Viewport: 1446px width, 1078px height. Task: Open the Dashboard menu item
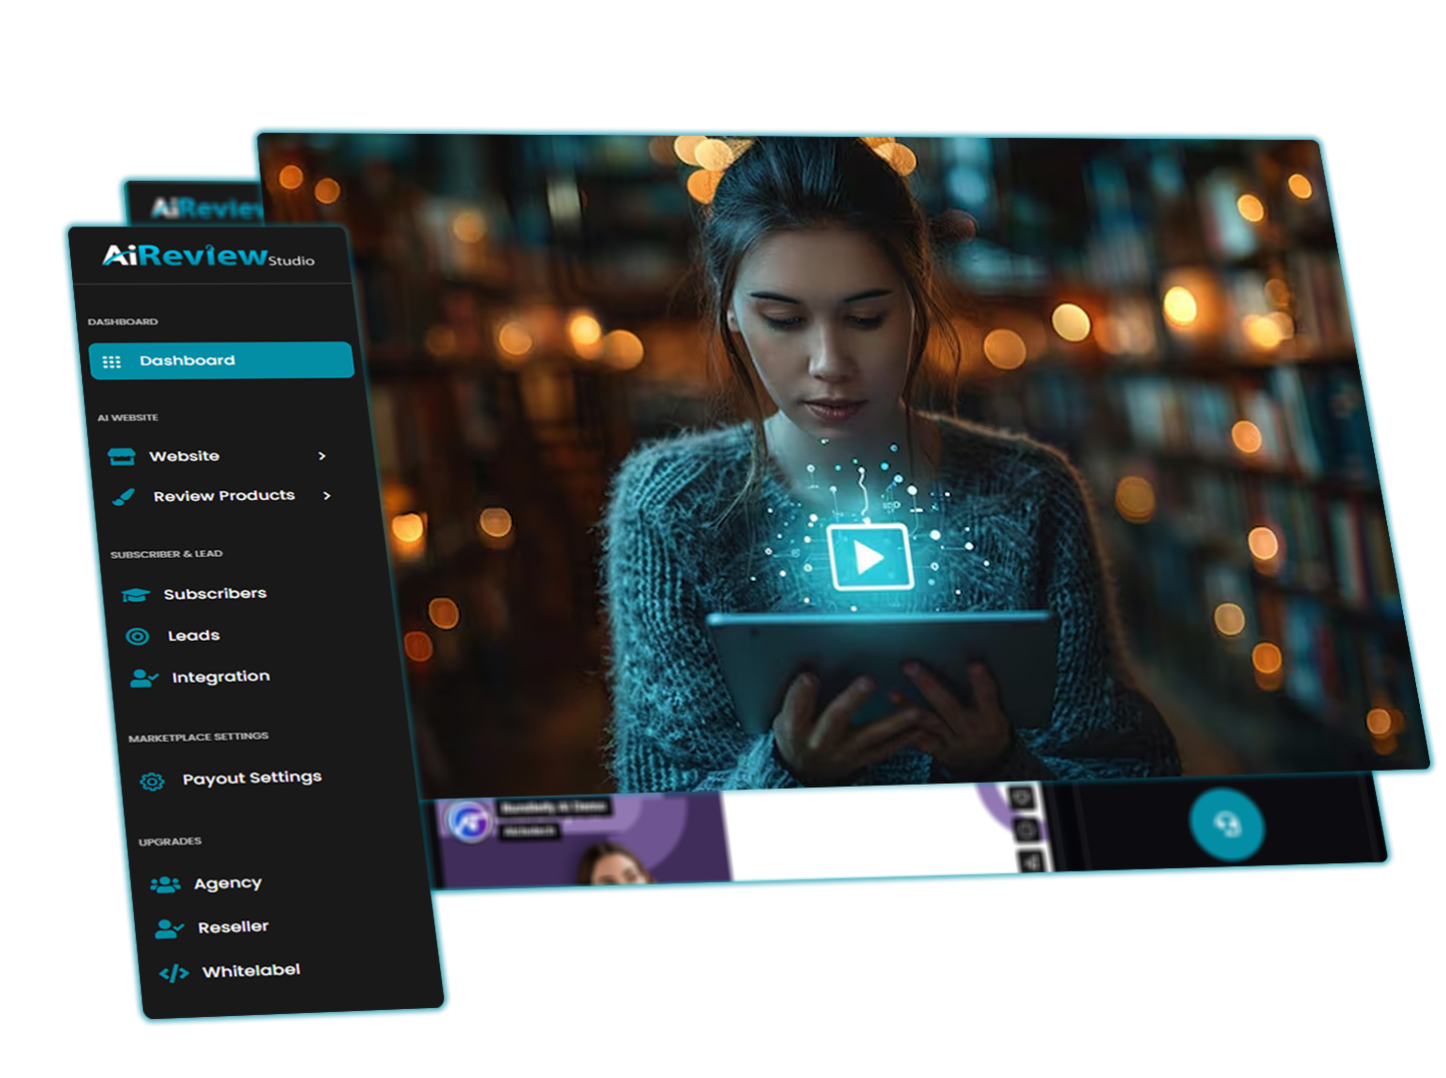click(x=188, y=360)
